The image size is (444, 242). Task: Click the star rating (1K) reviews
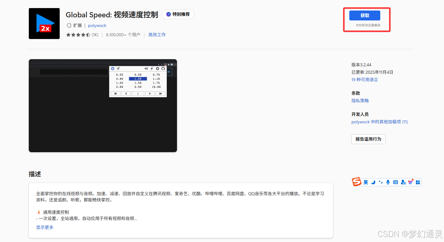point(82,35)
